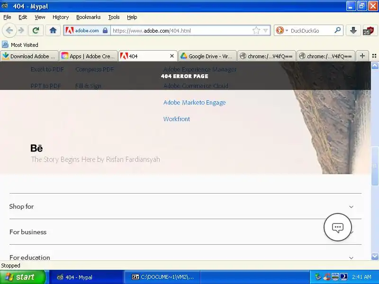The image size is (379, 284).
Task: Click the search magnifier icon
Action: 337,30
